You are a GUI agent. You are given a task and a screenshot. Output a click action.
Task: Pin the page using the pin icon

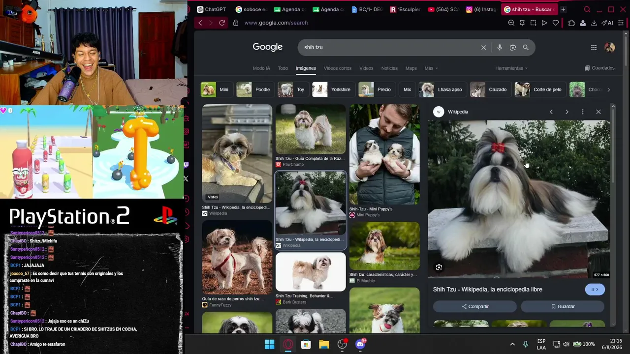[x=522, y=23]
